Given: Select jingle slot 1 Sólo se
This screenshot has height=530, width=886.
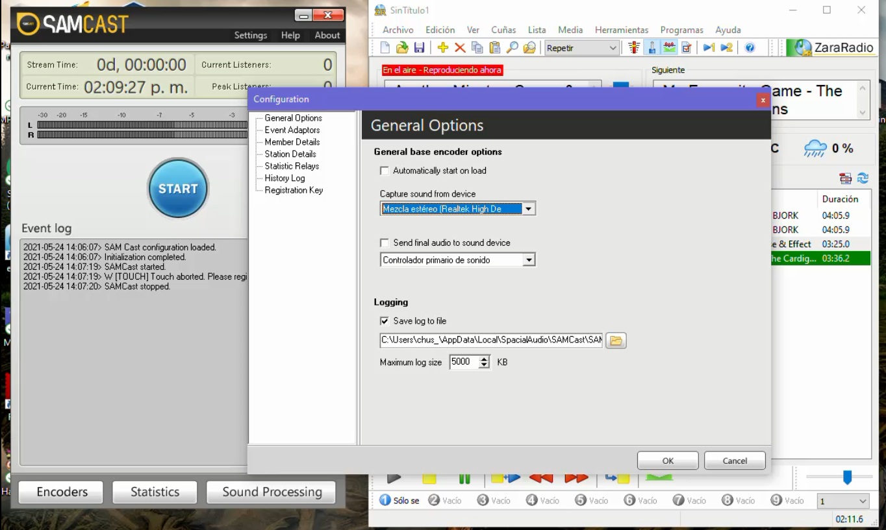Looking at the screenshot, I should tap(399, 501).
